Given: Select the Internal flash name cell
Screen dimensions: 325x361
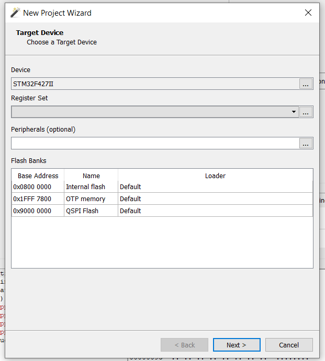Looking at the screenshot, I should click(91, 187).
